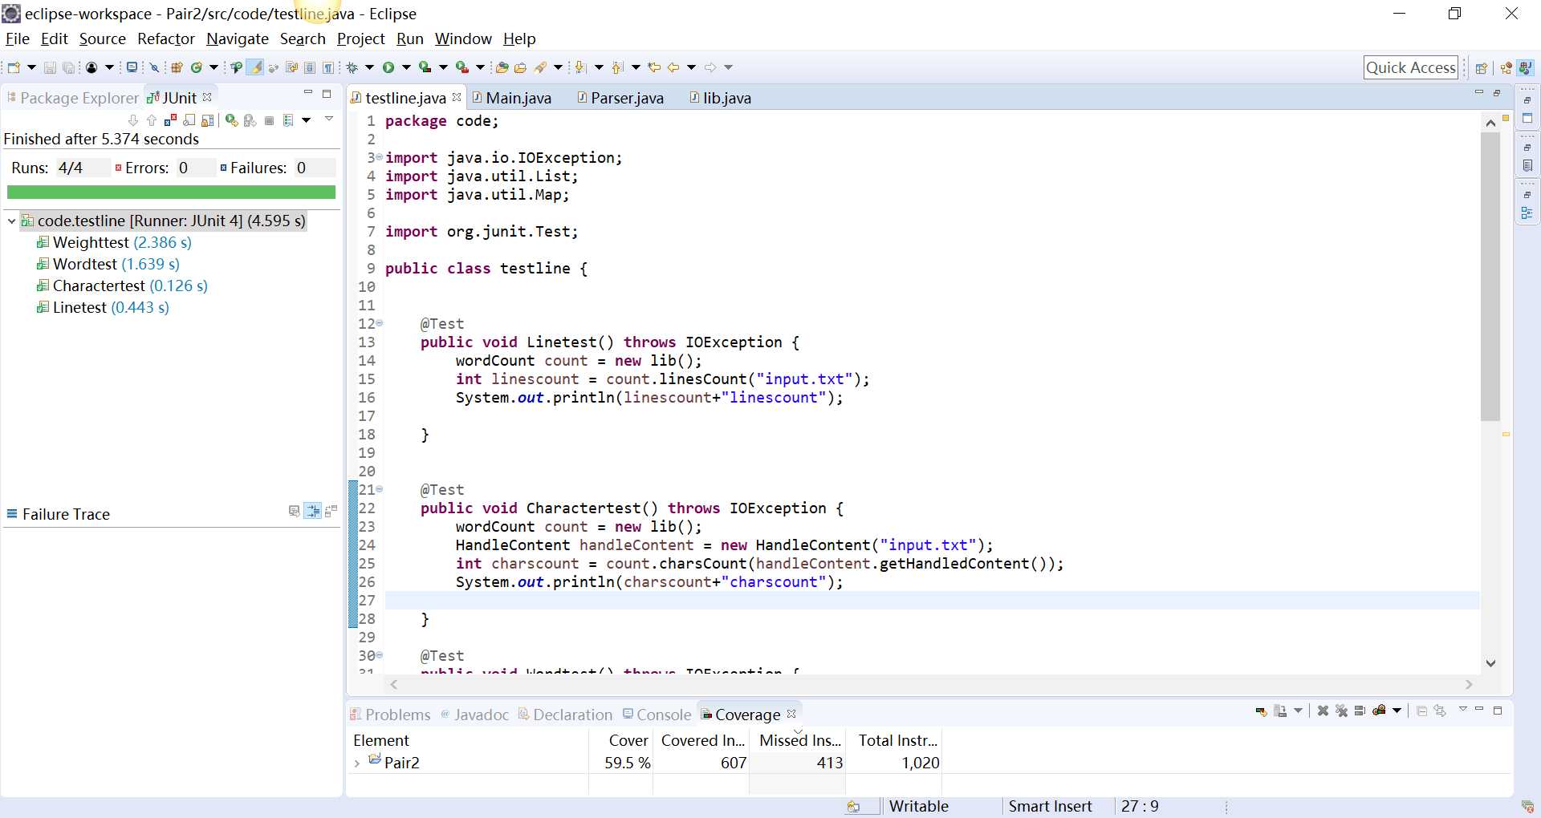
Task: Toggle Show Whitespace Characters pilcrow icon
Action: 328,67
